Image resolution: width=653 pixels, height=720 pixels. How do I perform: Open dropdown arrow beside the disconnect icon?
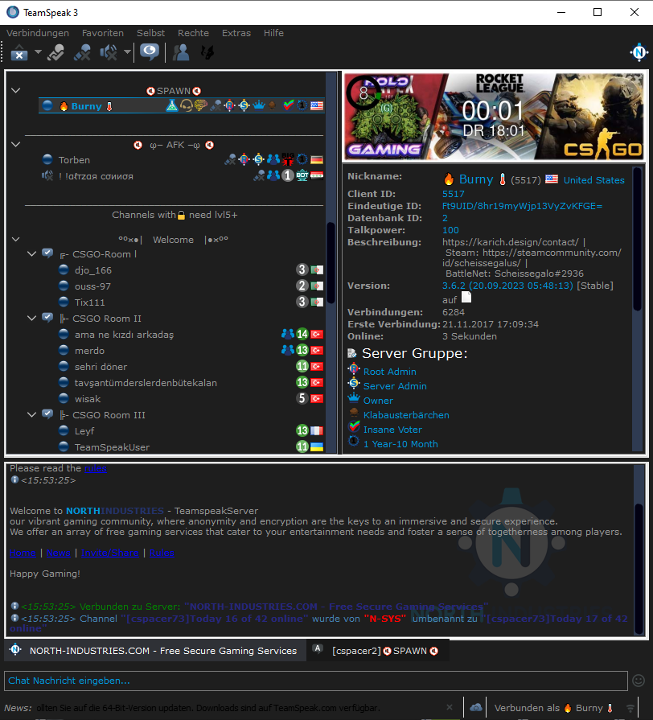[38, 53]
